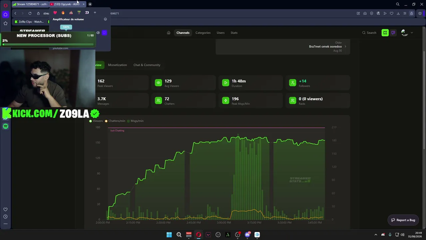Viewport: 426px width, 240px height.
Task: Adjust the 100% volume amplifier slider
Action: pos(66,27)
